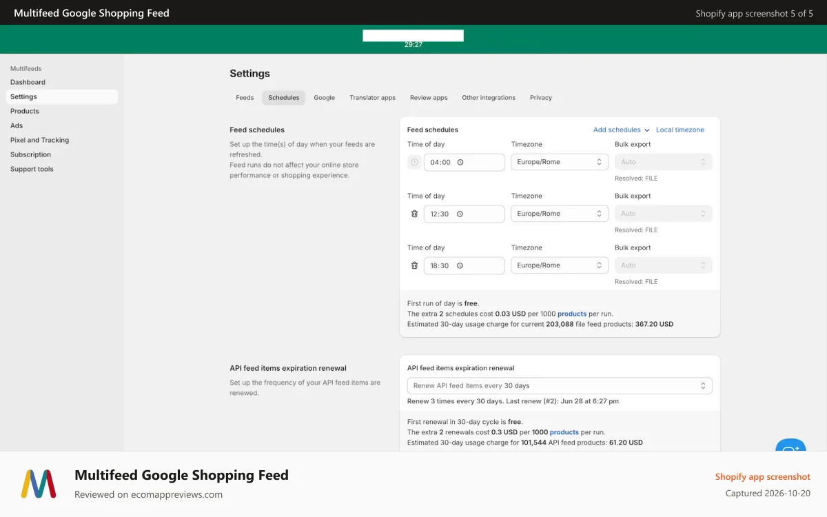827x517 pixels.
Task: Expand the Add schedules dropdown
Action: 622,130
